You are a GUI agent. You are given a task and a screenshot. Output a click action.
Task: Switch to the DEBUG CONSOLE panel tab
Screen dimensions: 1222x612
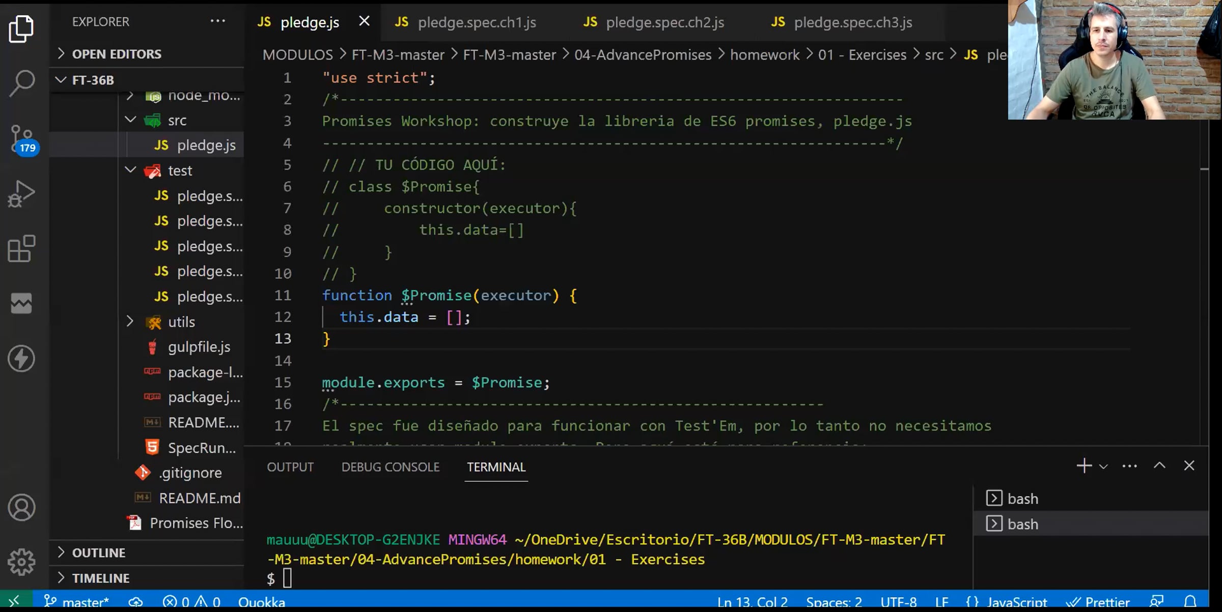click(390, 467)
